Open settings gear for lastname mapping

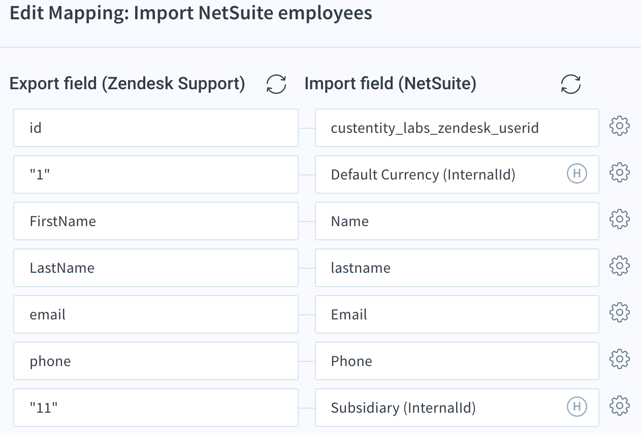(x=620, y=266)
